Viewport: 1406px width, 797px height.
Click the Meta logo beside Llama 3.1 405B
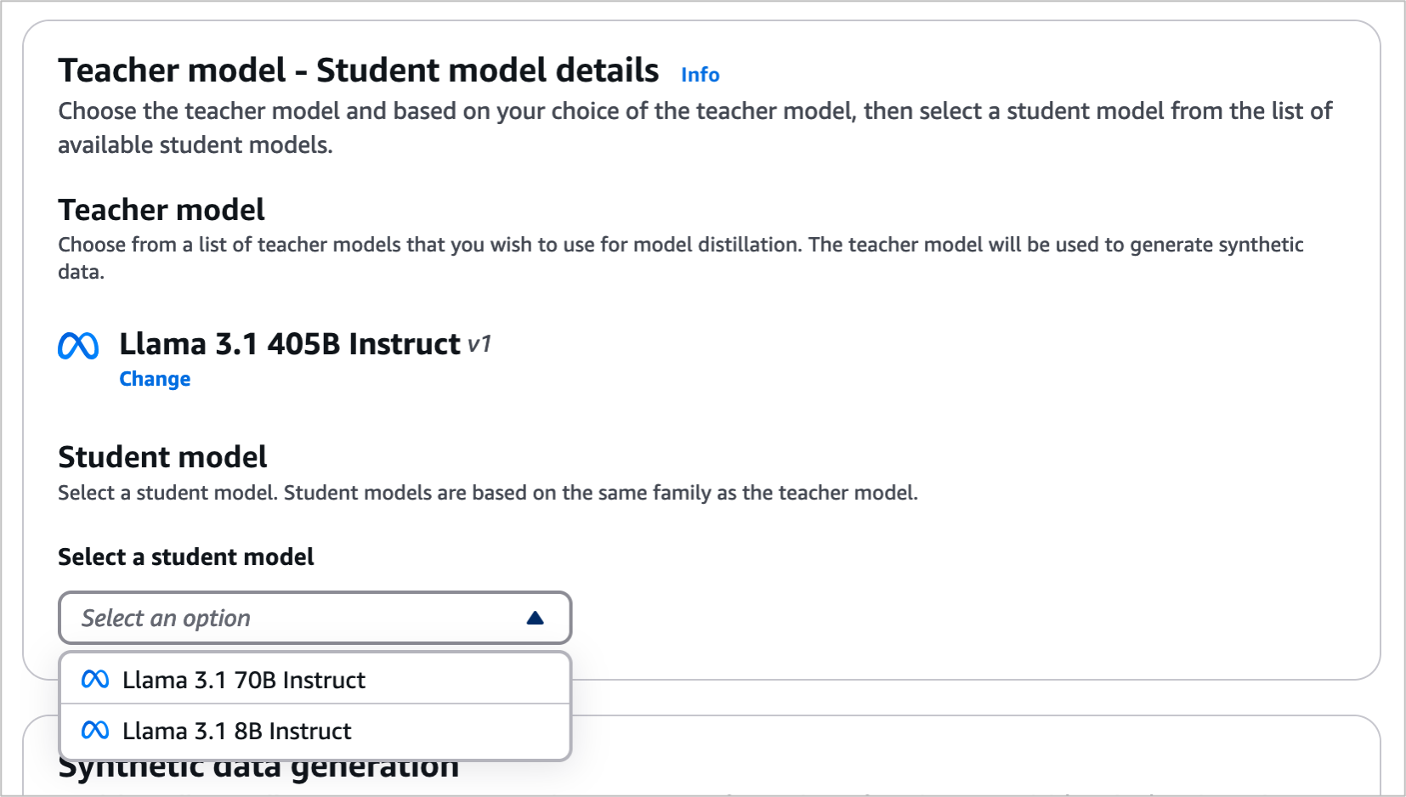(78, 346)
